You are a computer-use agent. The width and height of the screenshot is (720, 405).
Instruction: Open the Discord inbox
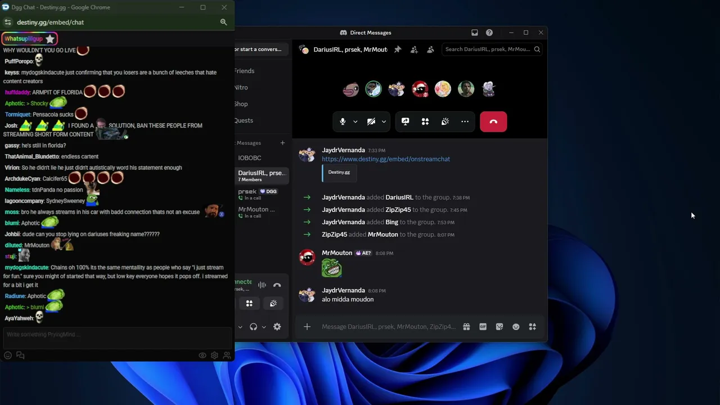point(474,33)
